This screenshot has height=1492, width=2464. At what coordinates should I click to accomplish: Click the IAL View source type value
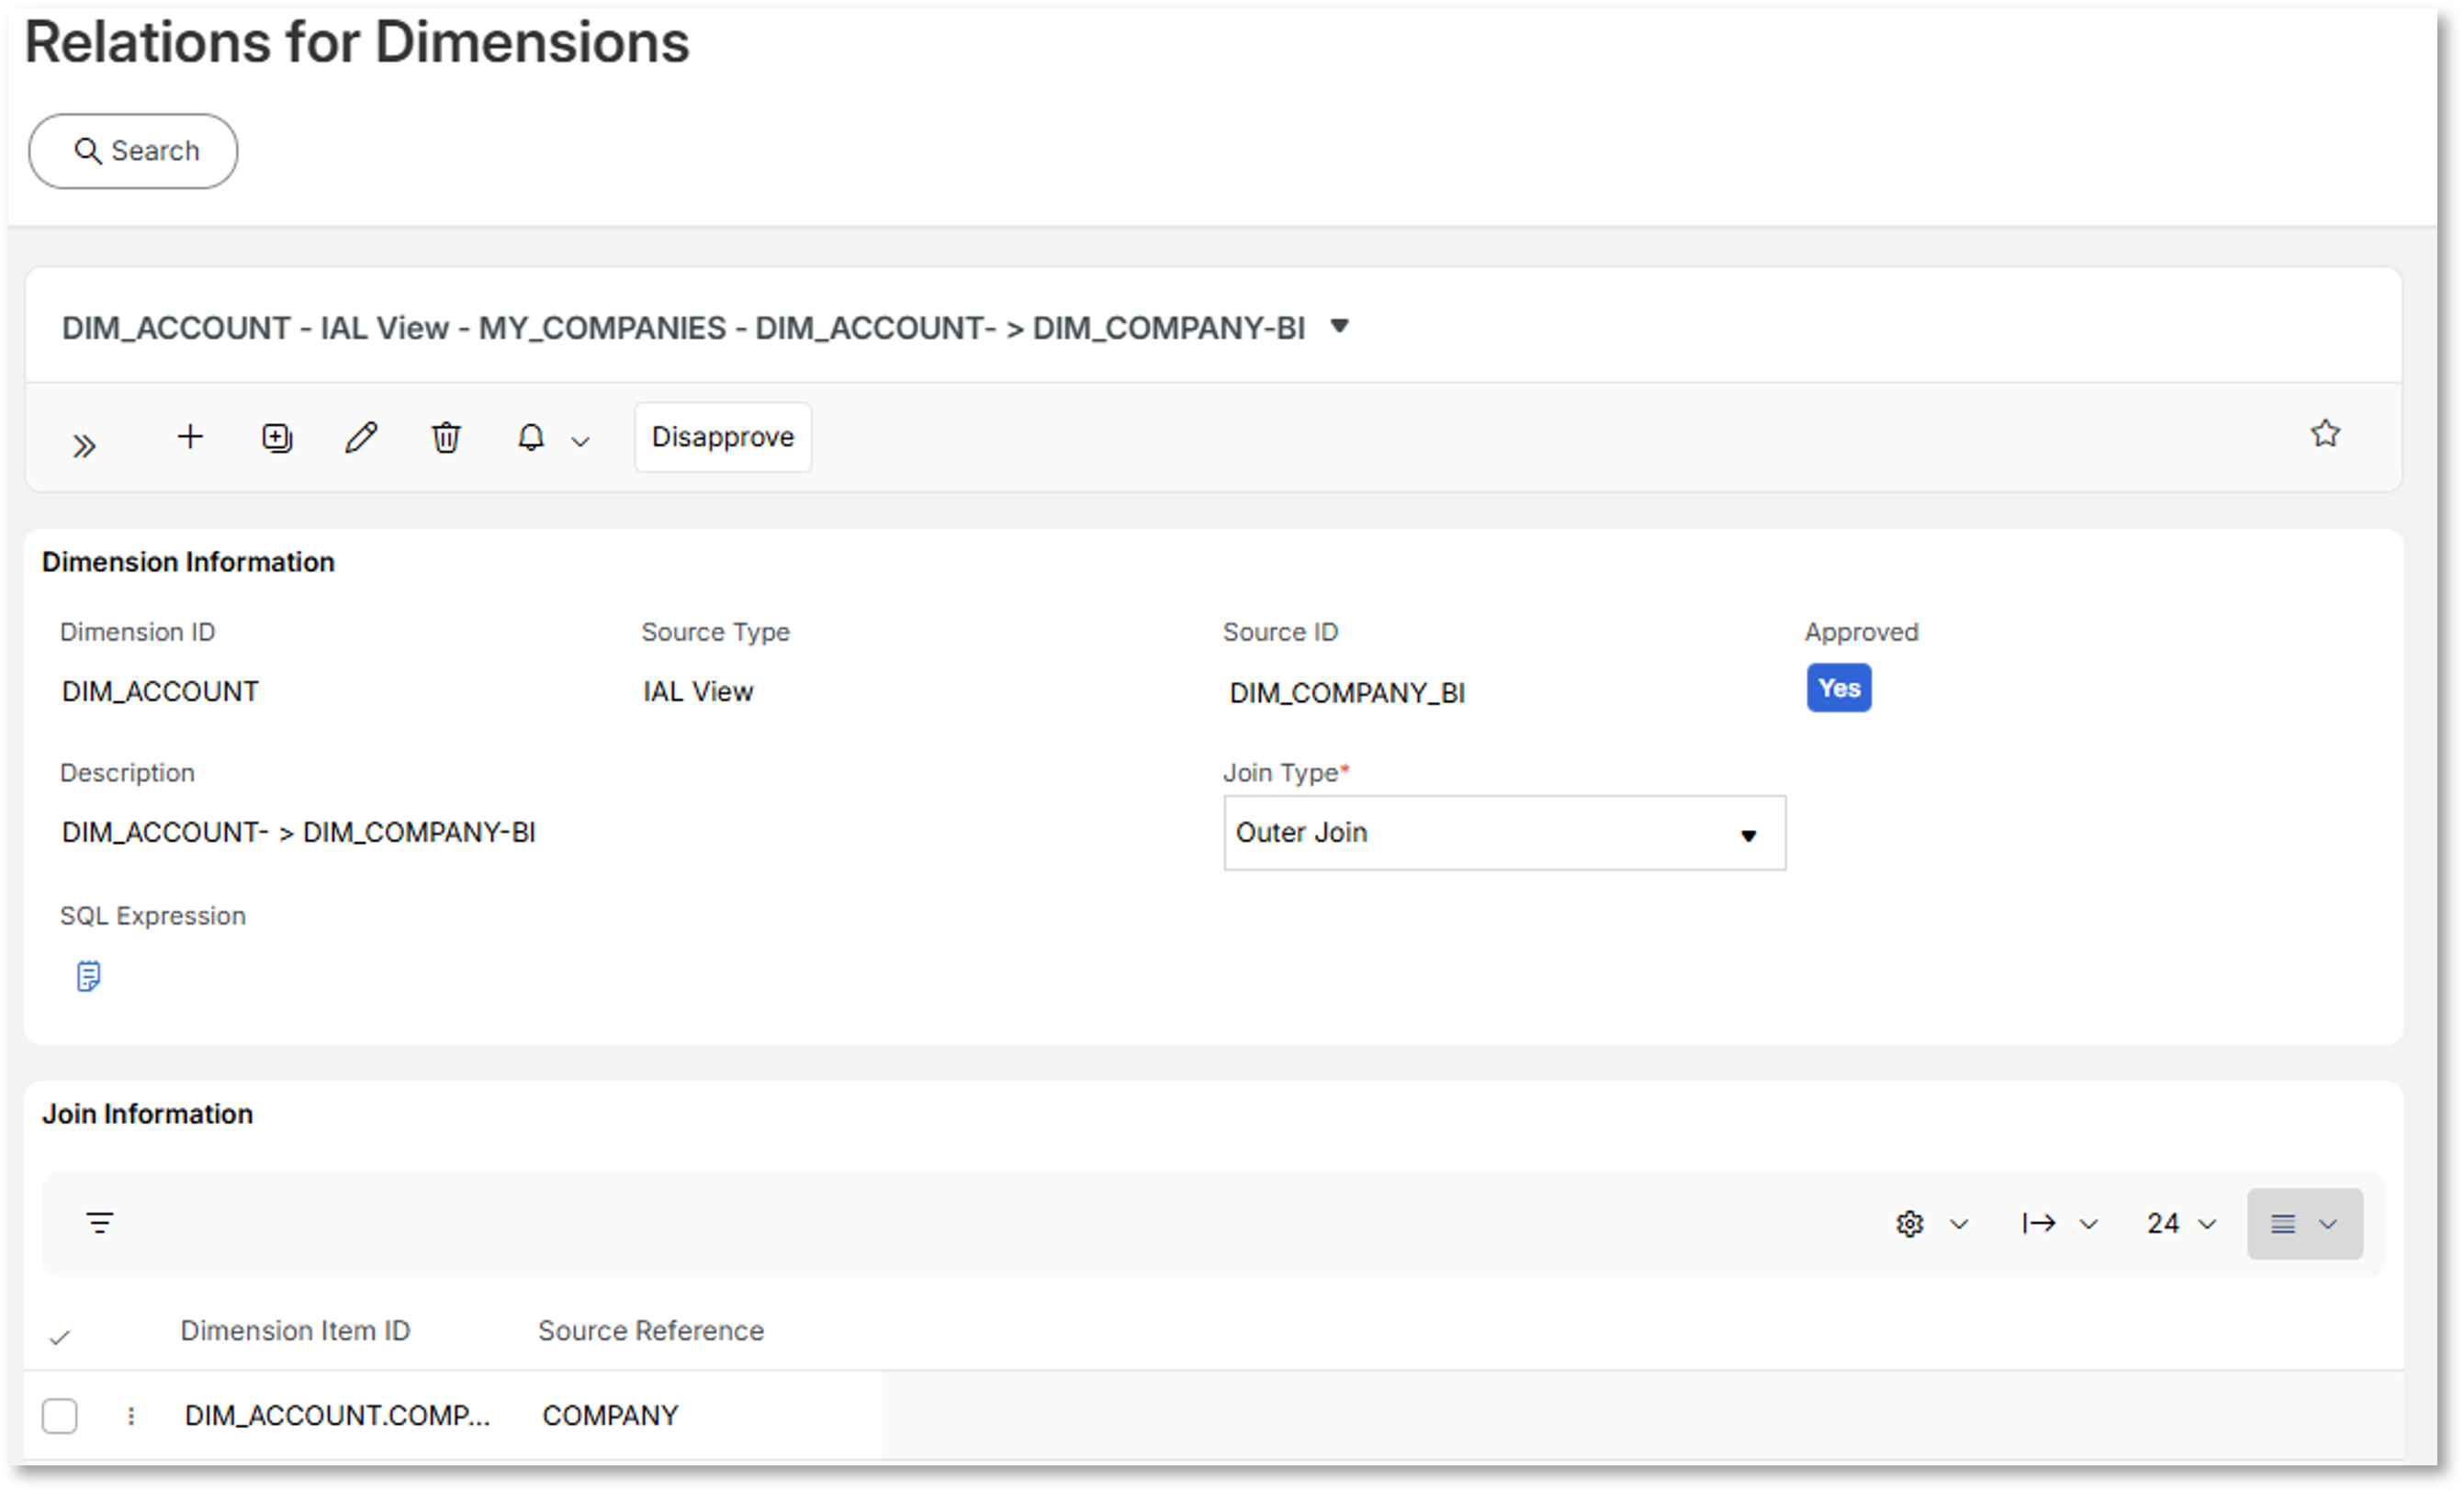click(698, 692)
